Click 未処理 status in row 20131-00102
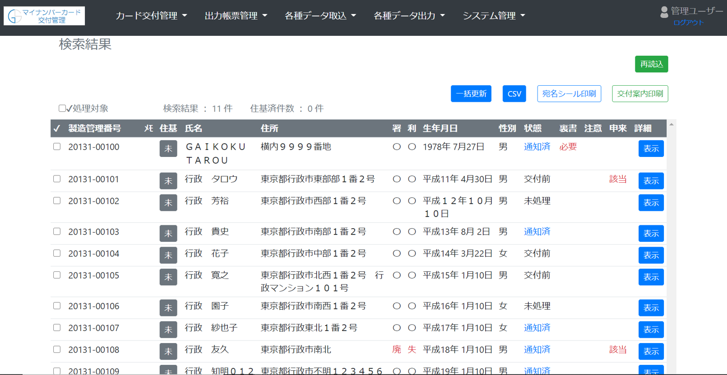The height and width of the screenshot is (375, 727). 537,201
